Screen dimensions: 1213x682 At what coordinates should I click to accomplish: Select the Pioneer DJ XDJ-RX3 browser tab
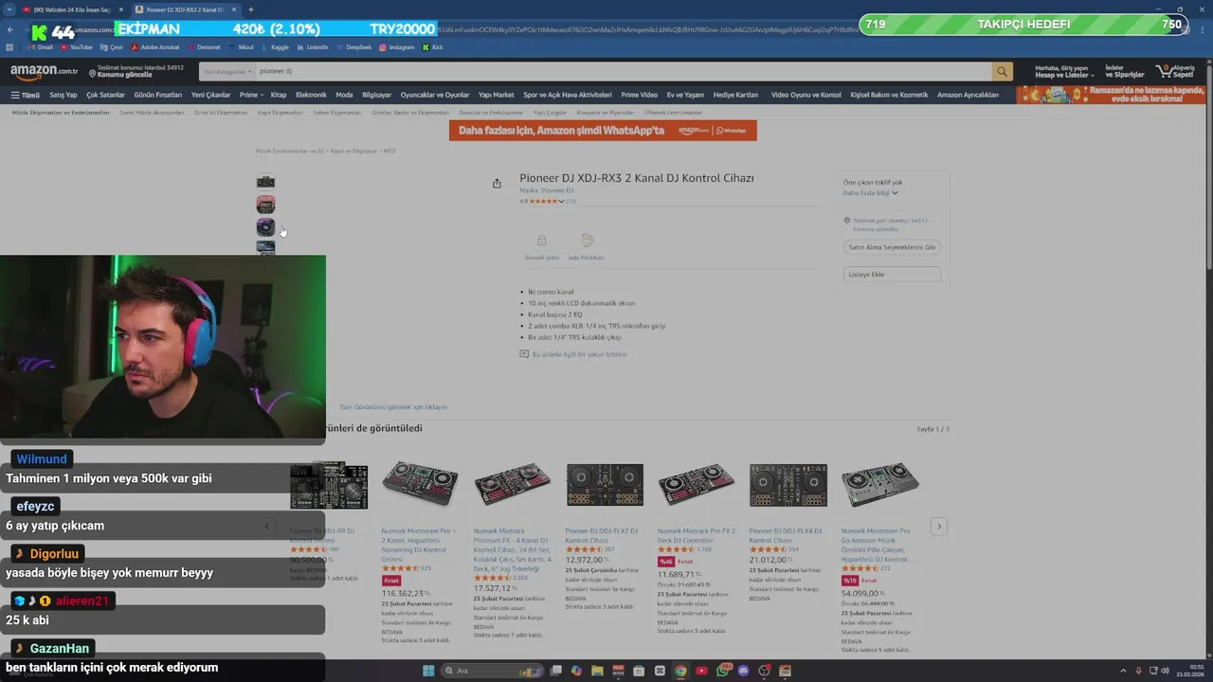[x=187, y=9]
